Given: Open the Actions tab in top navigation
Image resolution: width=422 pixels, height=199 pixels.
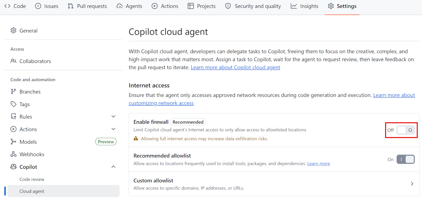Looking at the screenshot, I should [165, 6].
